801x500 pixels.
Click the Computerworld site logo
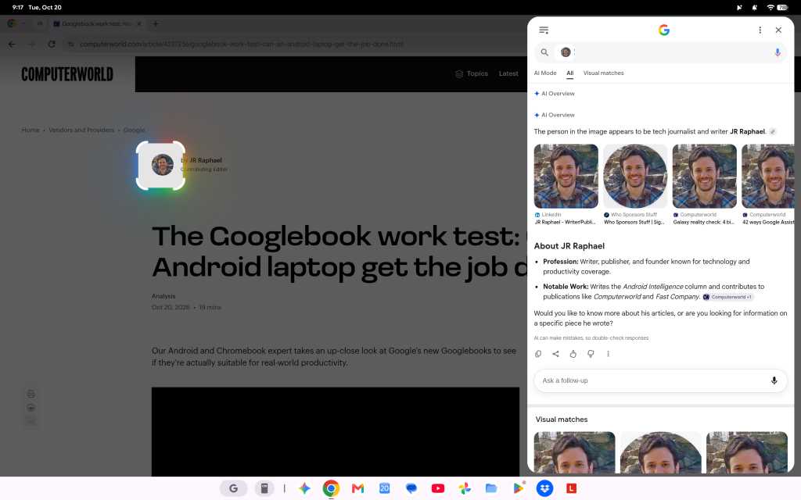pos(67,74)
